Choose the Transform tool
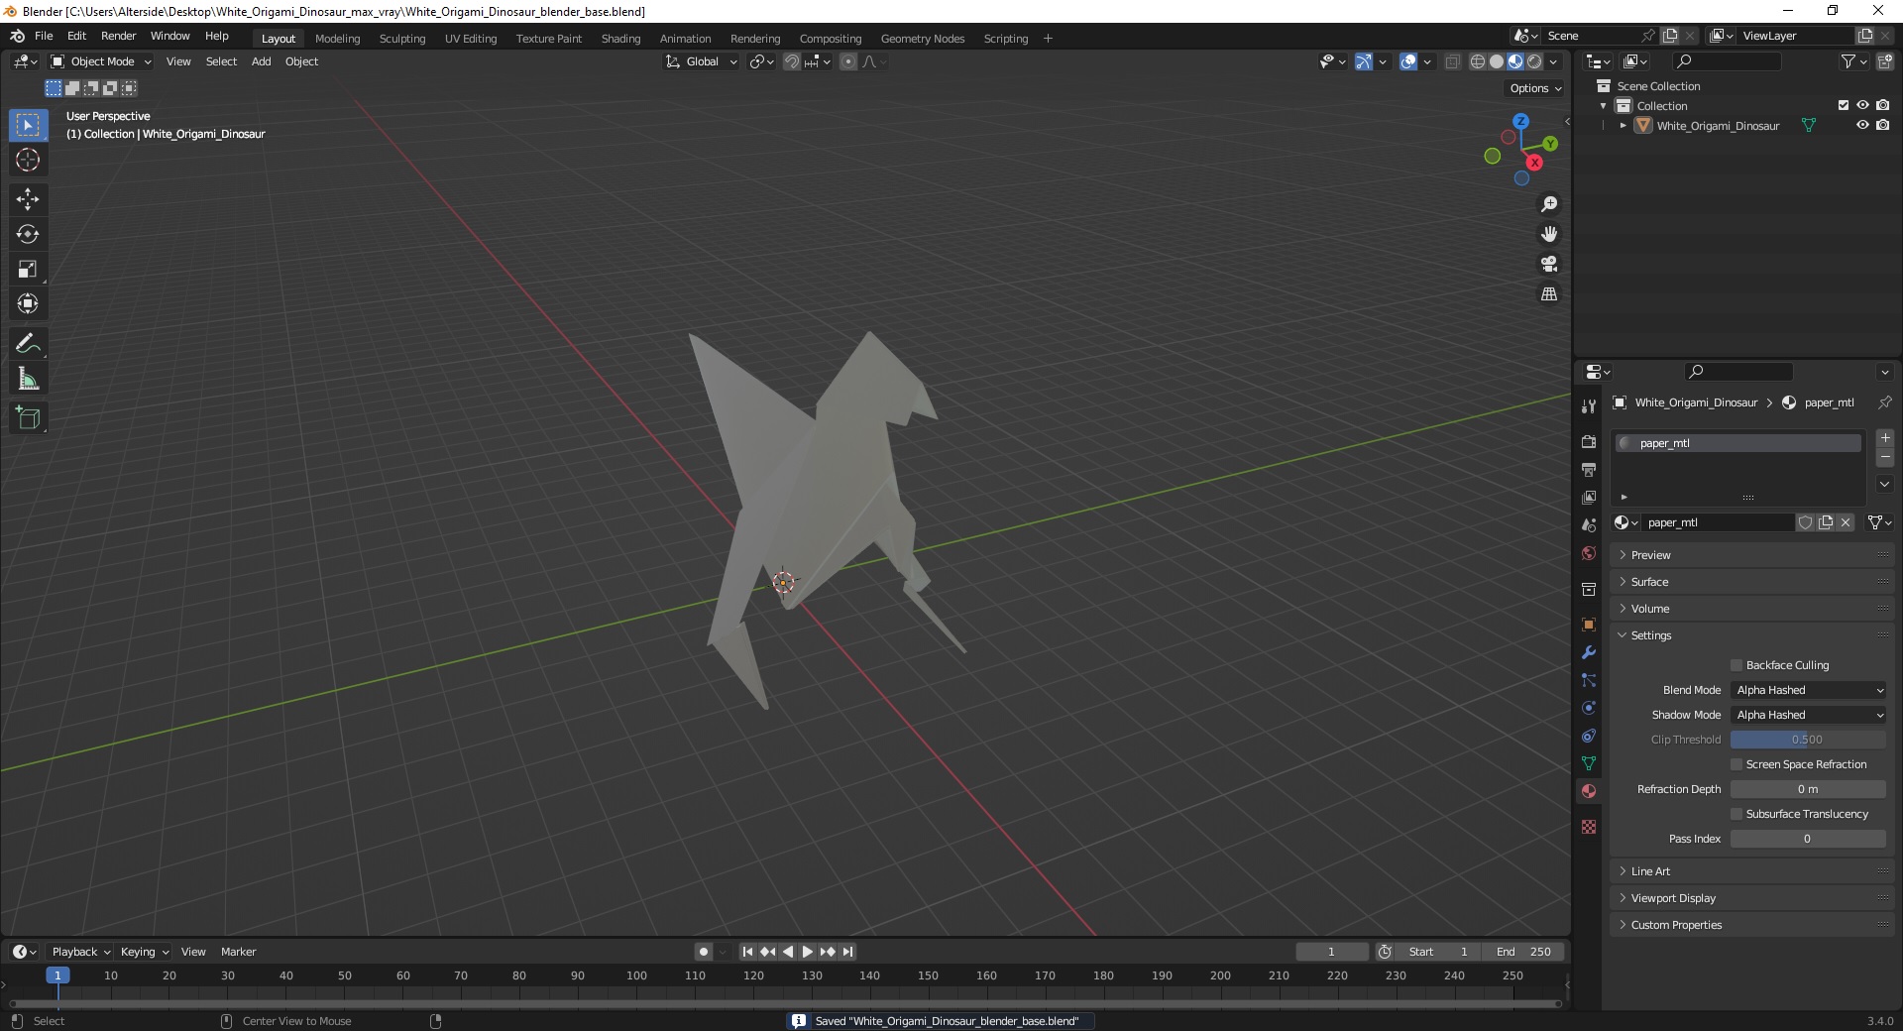Screen dimensions: 1903x1031 (x=28, y=303)
